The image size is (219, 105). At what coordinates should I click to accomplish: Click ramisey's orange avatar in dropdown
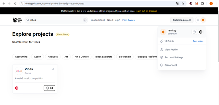pos(163,32)
